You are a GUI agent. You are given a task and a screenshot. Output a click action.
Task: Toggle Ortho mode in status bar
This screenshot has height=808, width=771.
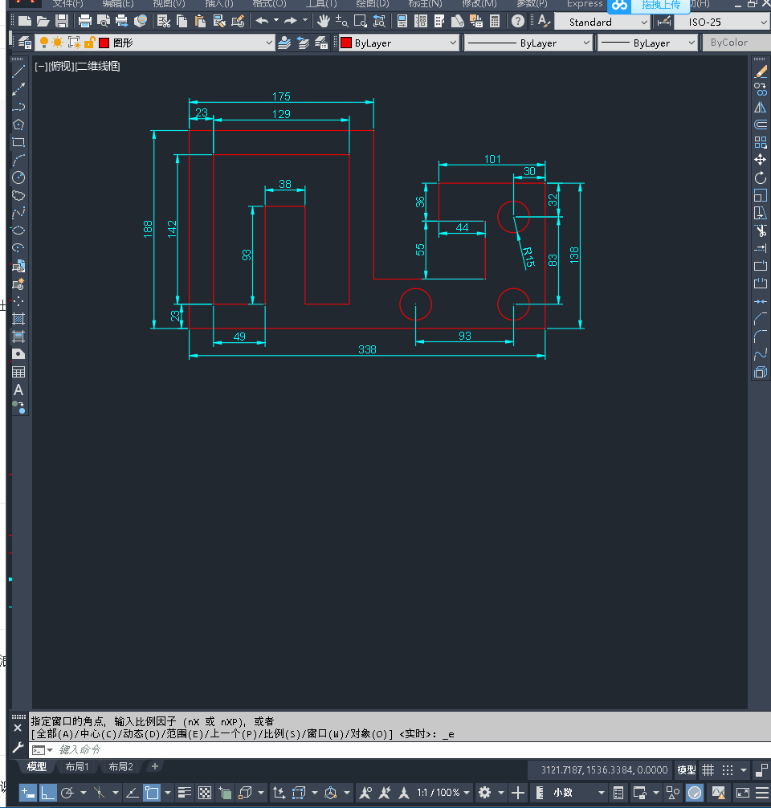click(48, 793)
